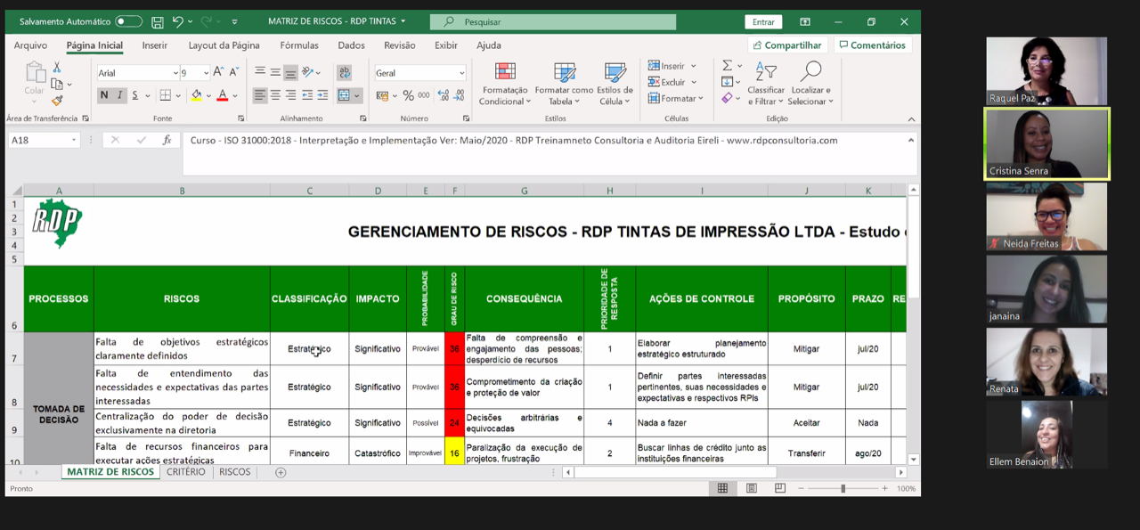The width and height of the screenshot is (1140, 530).
Task: Toggle wrap text ab button
Action: point(345,72)
